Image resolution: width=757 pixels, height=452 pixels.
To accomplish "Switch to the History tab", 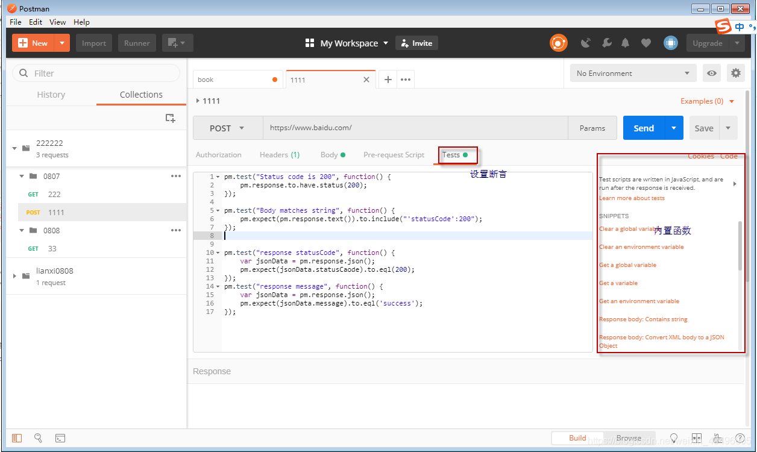I will pos(51,95).
